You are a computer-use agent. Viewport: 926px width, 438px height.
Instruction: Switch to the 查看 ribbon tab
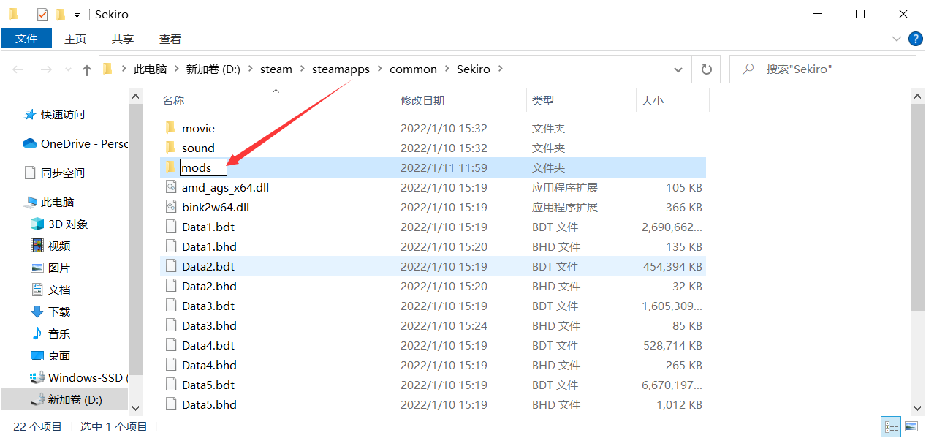[x=170, y=39]
